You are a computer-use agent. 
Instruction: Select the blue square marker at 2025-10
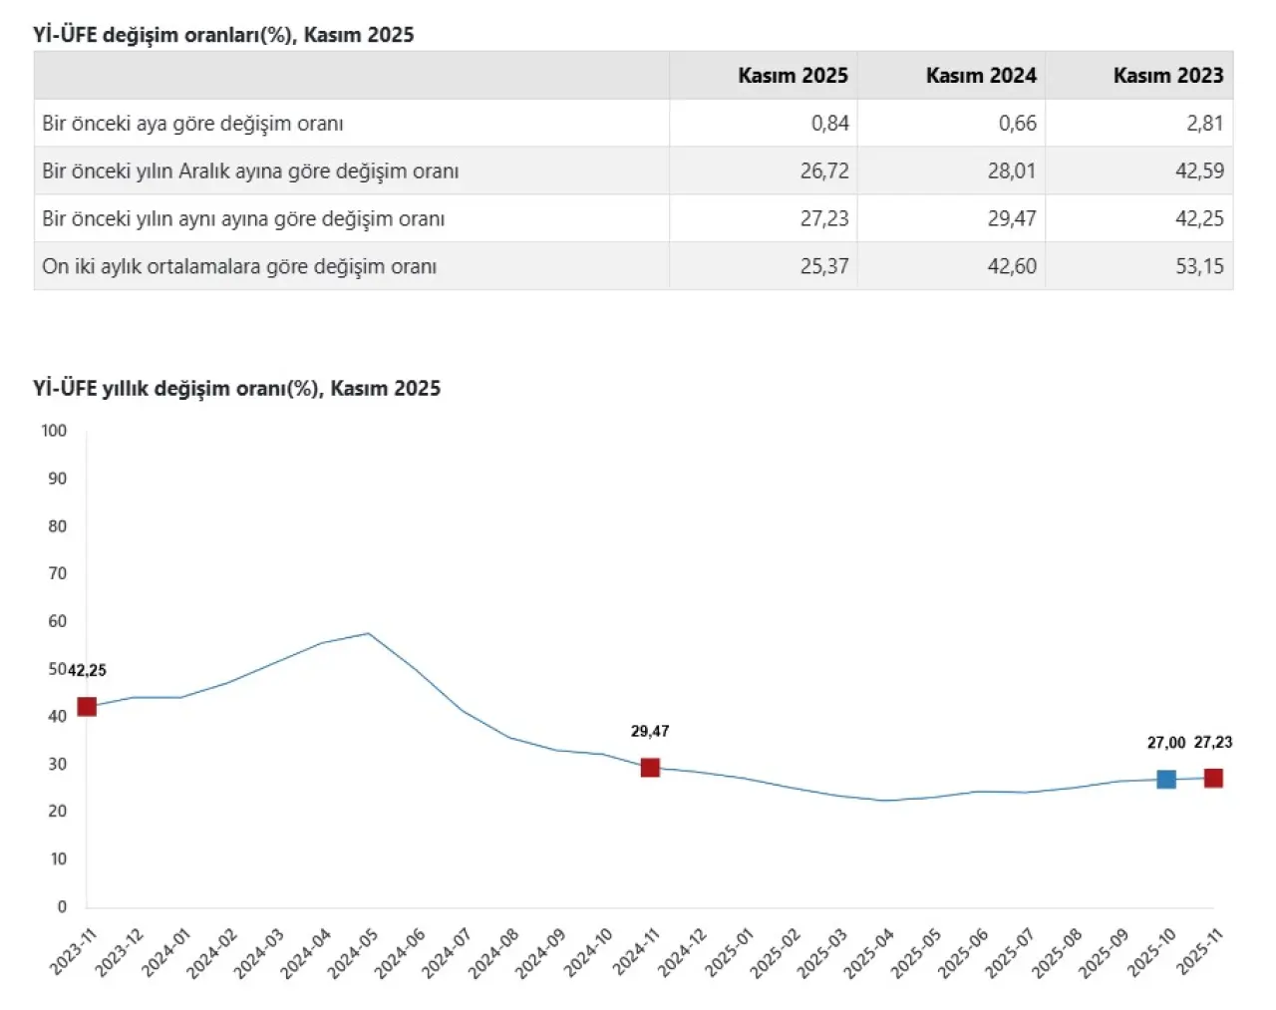1166,779
